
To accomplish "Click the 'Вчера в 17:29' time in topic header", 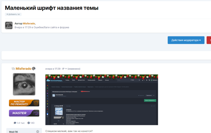I will (x=22, y=27).
